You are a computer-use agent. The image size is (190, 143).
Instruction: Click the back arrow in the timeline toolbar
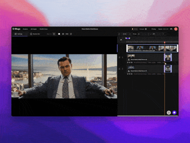[x=119, y=34]
